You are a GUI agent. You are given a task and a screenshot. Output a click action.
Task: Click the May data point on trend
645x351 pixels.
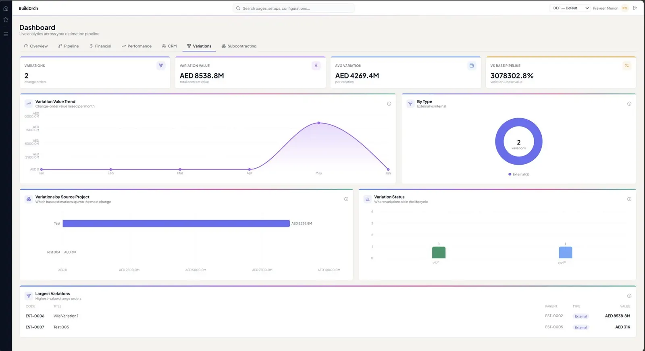click(319, 123)
